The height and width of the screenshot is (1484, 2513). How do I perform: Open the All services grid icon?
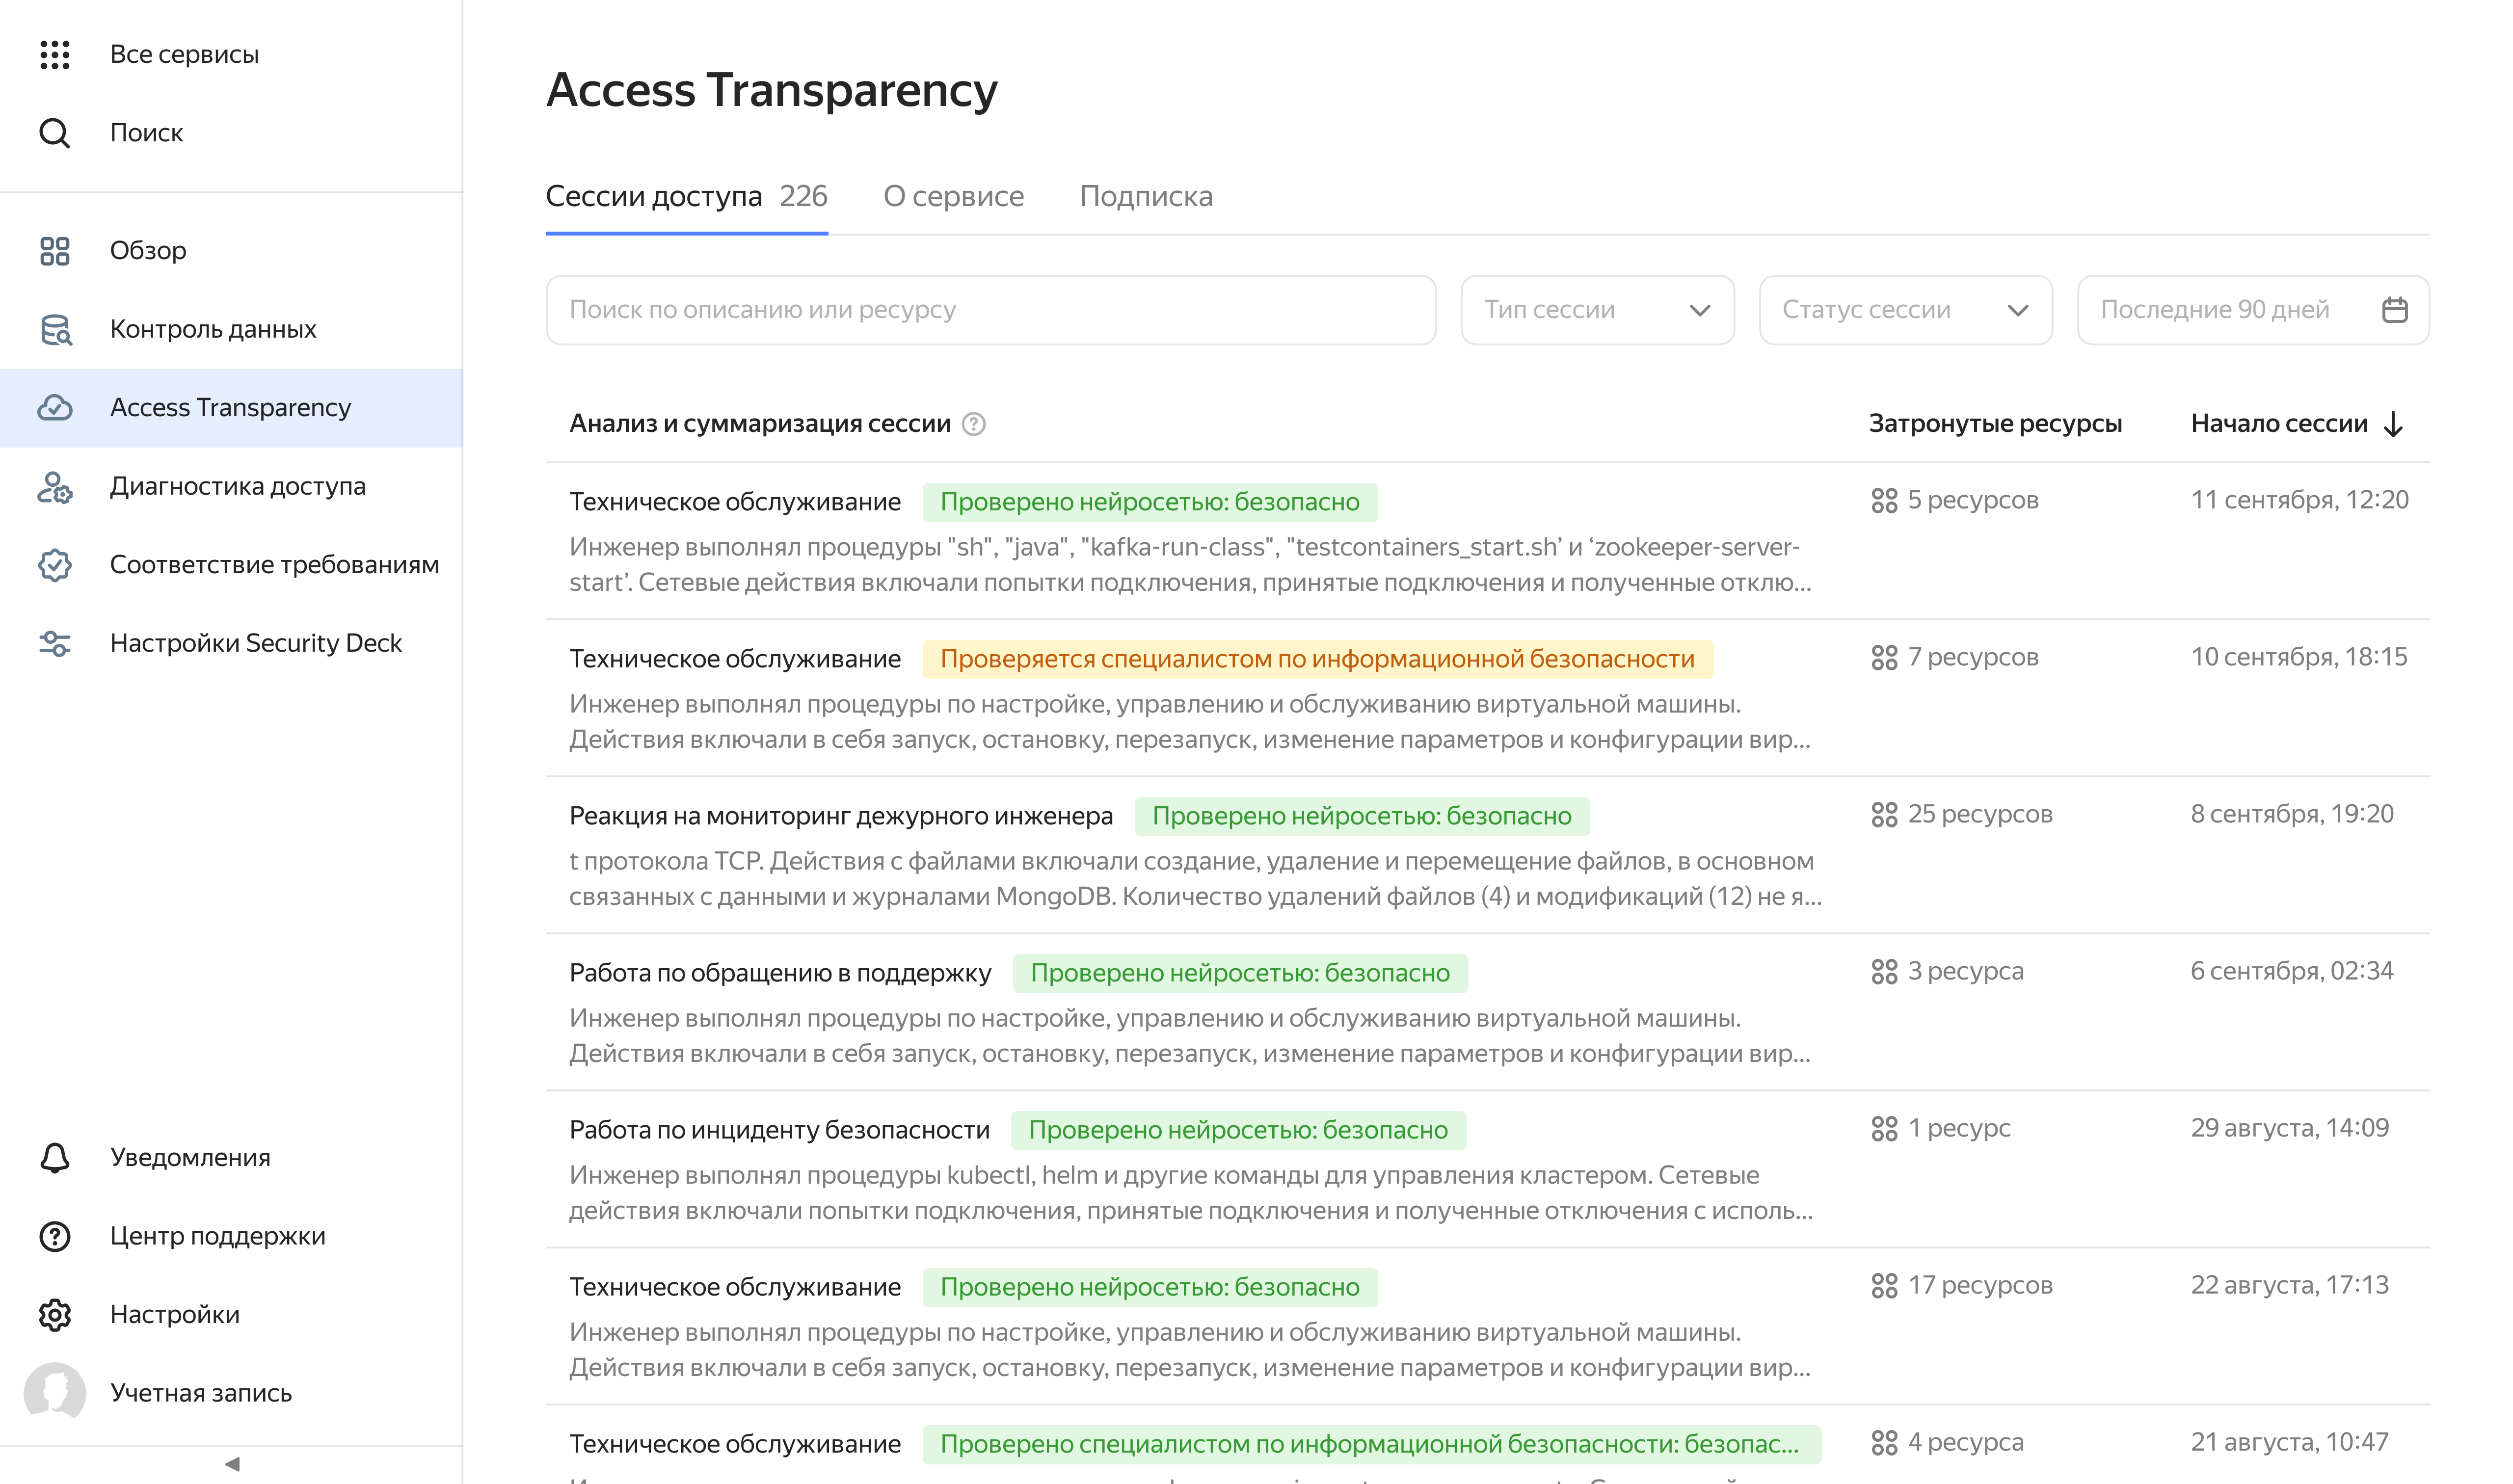[54, 54]
